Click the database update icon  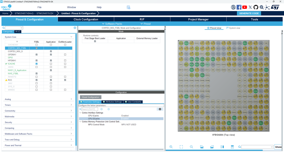tap(128, 7)
